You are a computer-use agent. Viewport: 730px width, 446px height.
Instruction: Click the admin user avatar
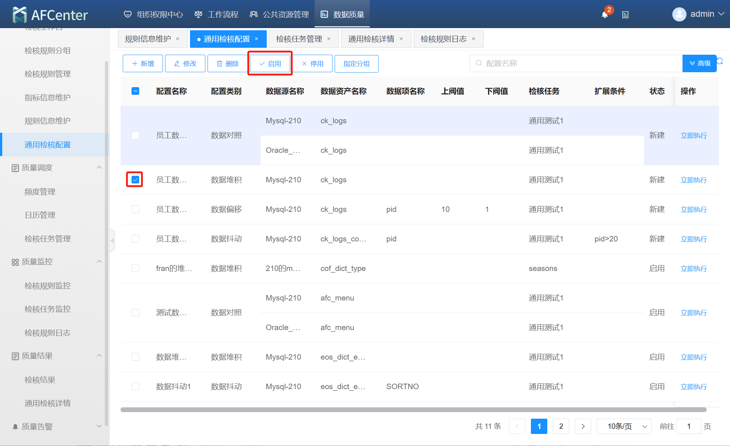tap(679, 15)
